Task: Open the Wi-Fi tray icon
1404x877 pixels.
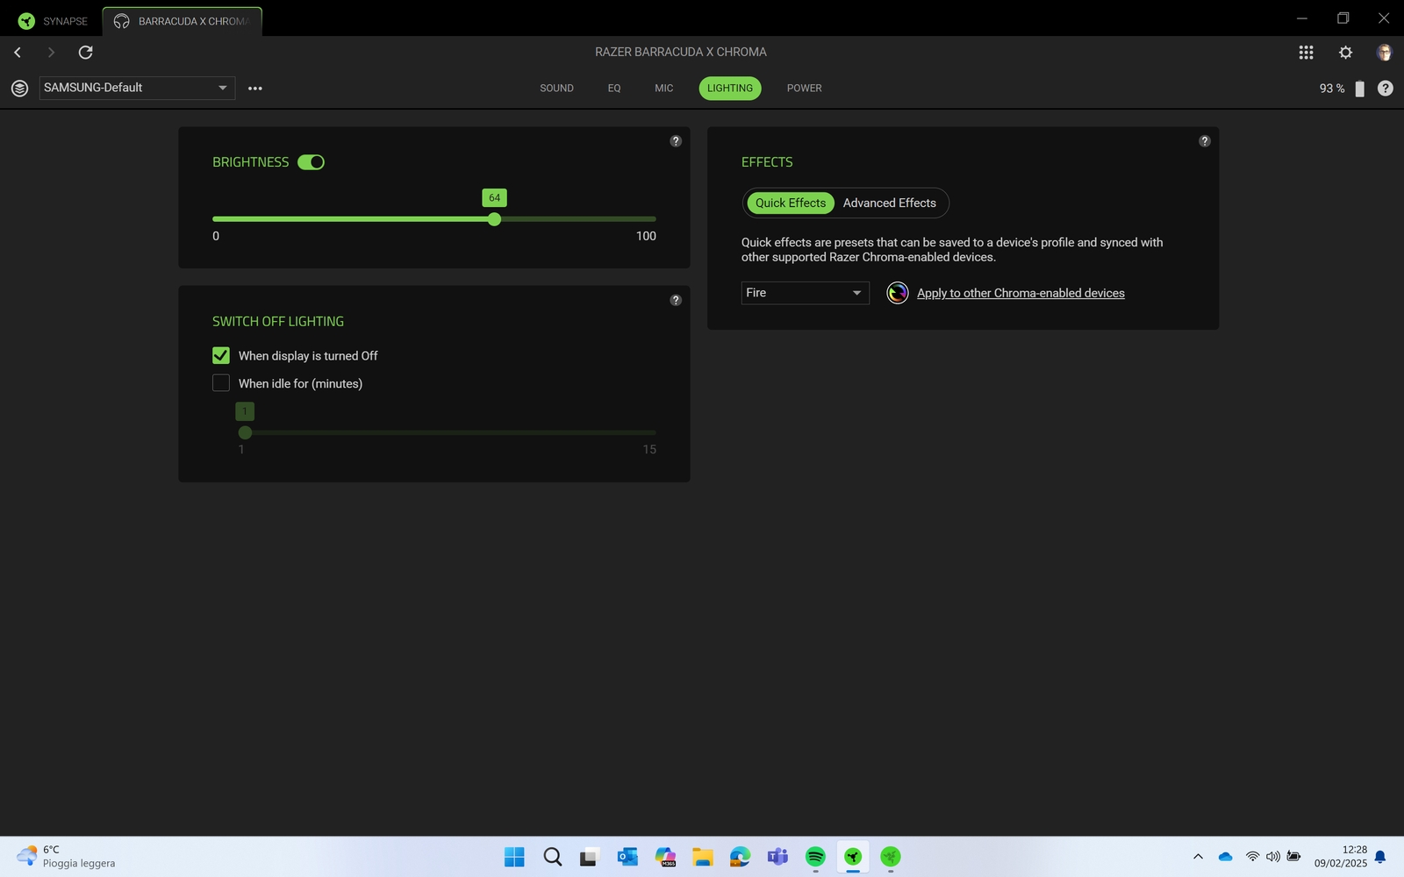Action: click(x=1252, y=857)
